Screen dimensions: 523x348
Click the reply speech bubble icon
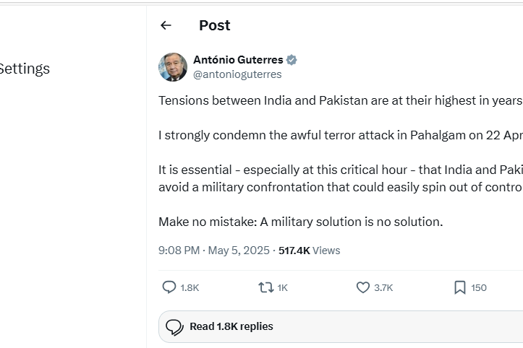pyautogui.click(x=169, y=287)
